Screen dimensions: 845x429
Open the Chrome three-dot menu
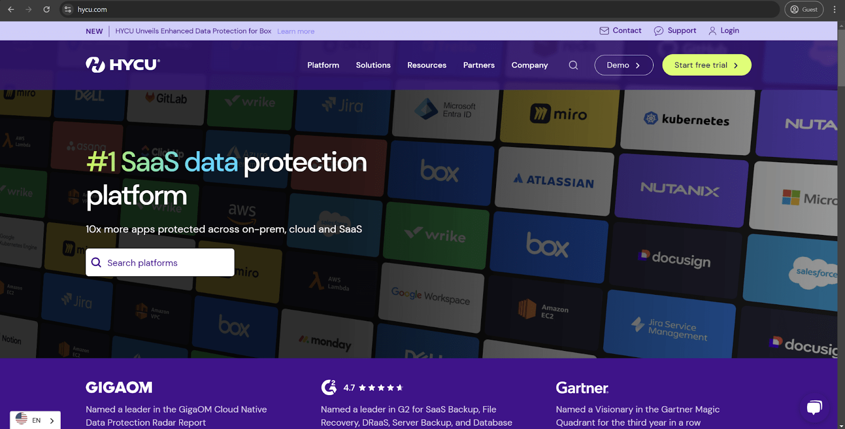coord(834,10)
